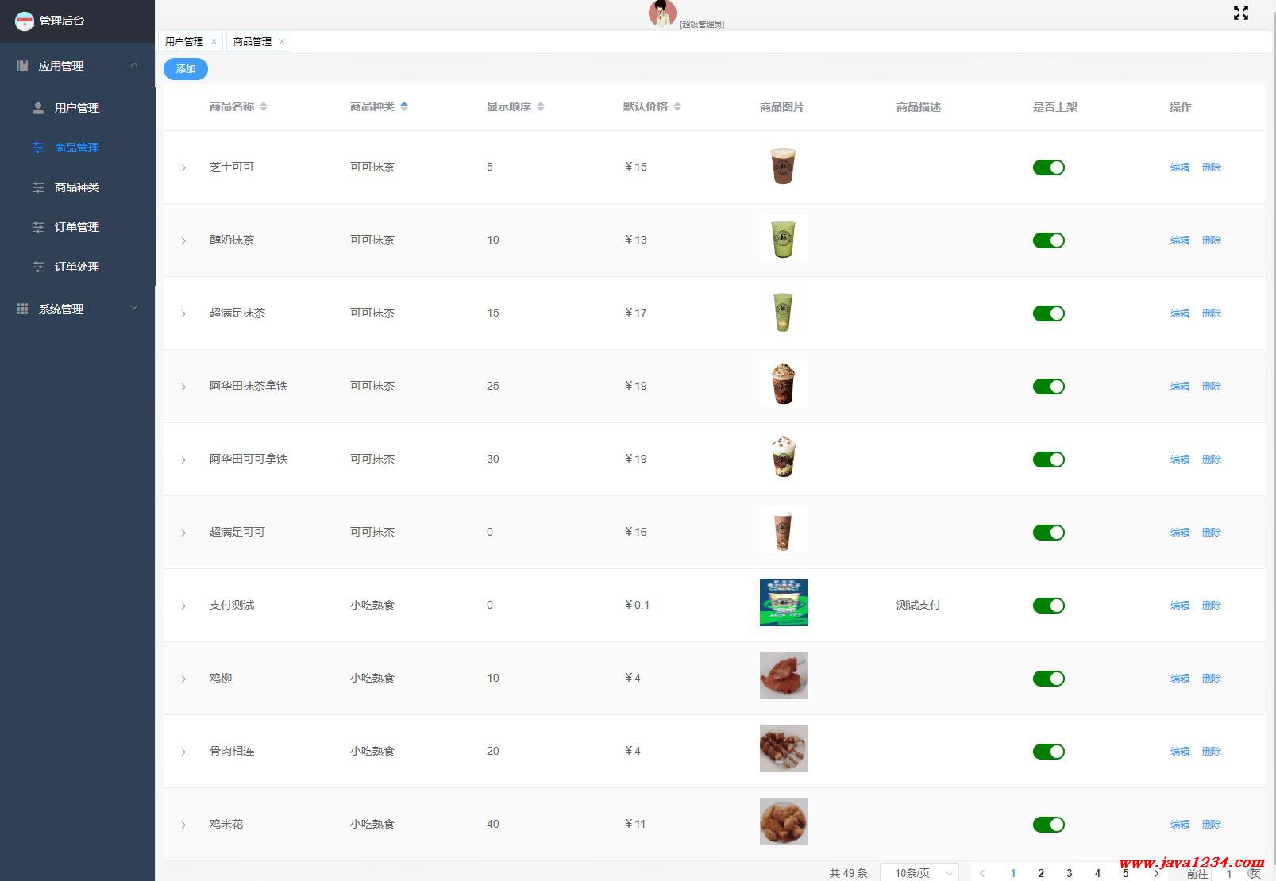Expand the 系统管理 menu section

click(134, 307)
